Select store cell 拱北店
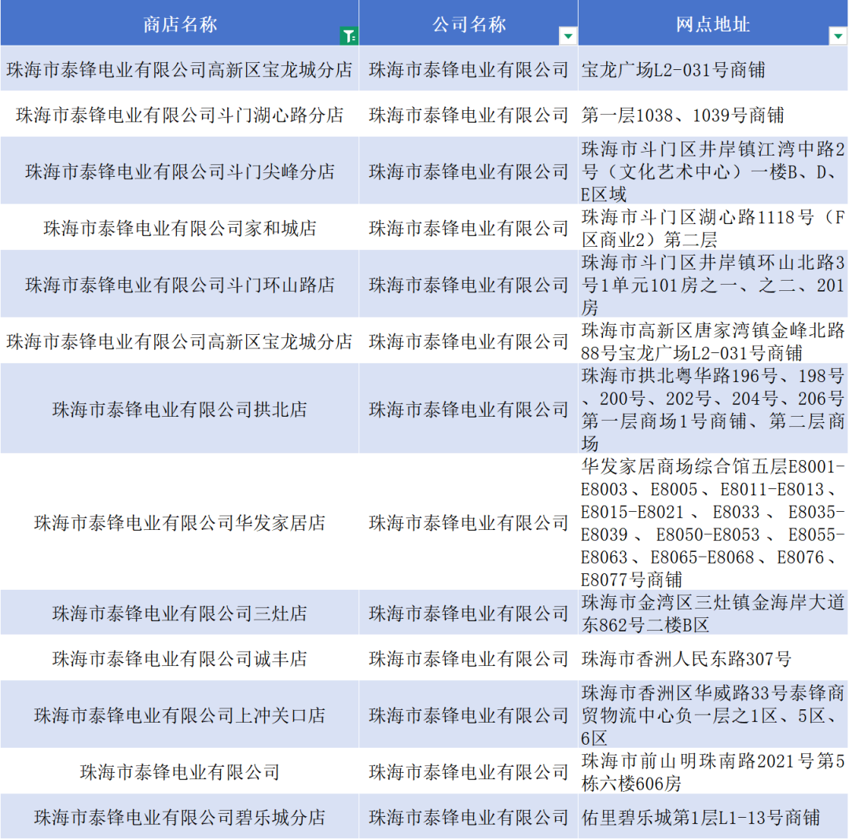This screenshot has height=839, width=849. point(180,409)
